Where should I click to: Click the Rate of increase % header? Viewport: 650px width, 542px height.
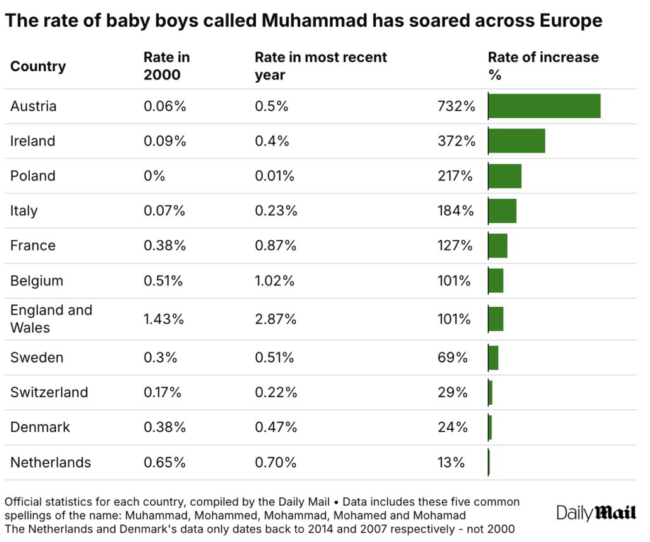[543, 65]
